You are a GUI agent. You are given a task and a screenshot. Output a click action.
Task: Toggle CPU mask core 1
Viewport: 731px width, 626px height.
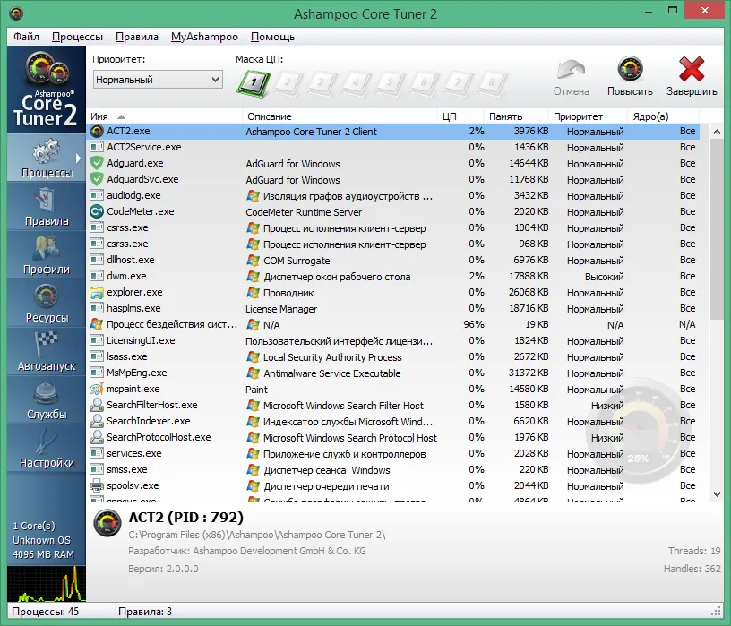[254, 83]
